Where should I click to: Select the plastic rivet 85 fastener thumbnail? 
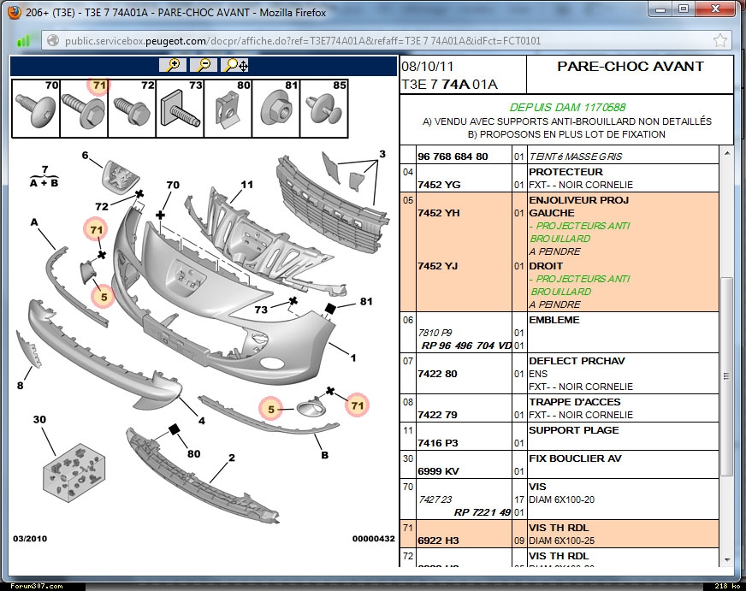click(x=324, y=109)
